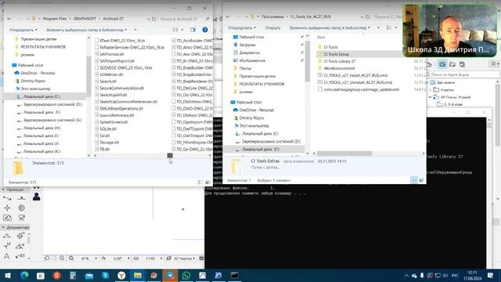
Task: Click the scale icon beside 1:100
Action: tap(136, 258)
